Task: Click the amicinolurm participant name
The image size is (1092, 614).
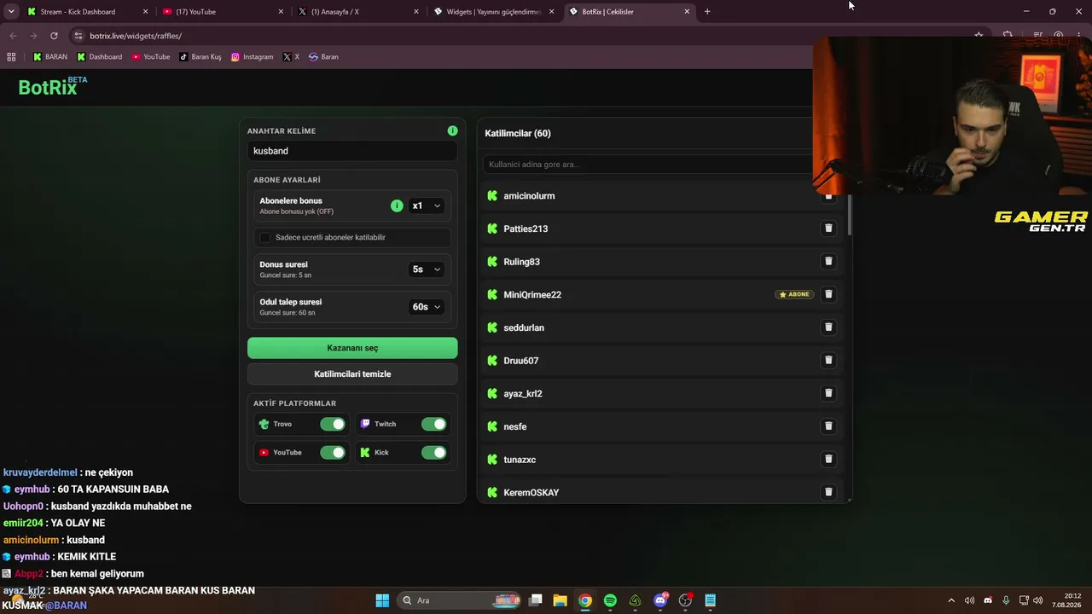Action: click(529, 196)
